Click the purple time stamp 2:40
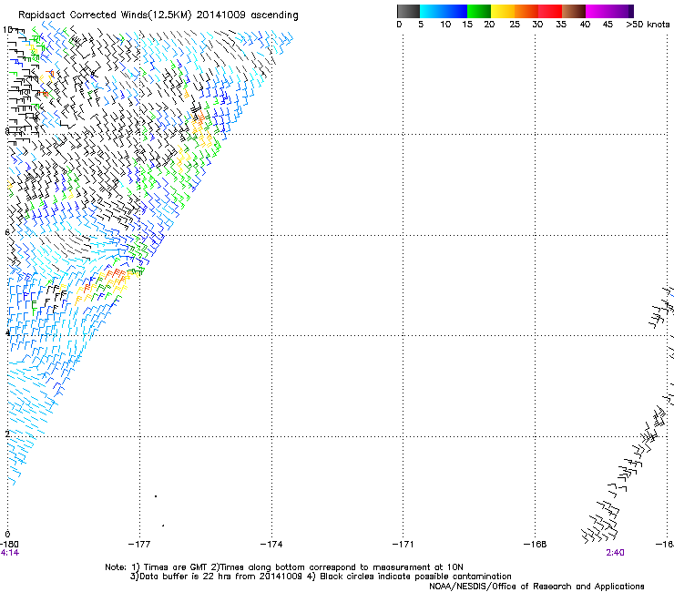 tap(615, 553)
